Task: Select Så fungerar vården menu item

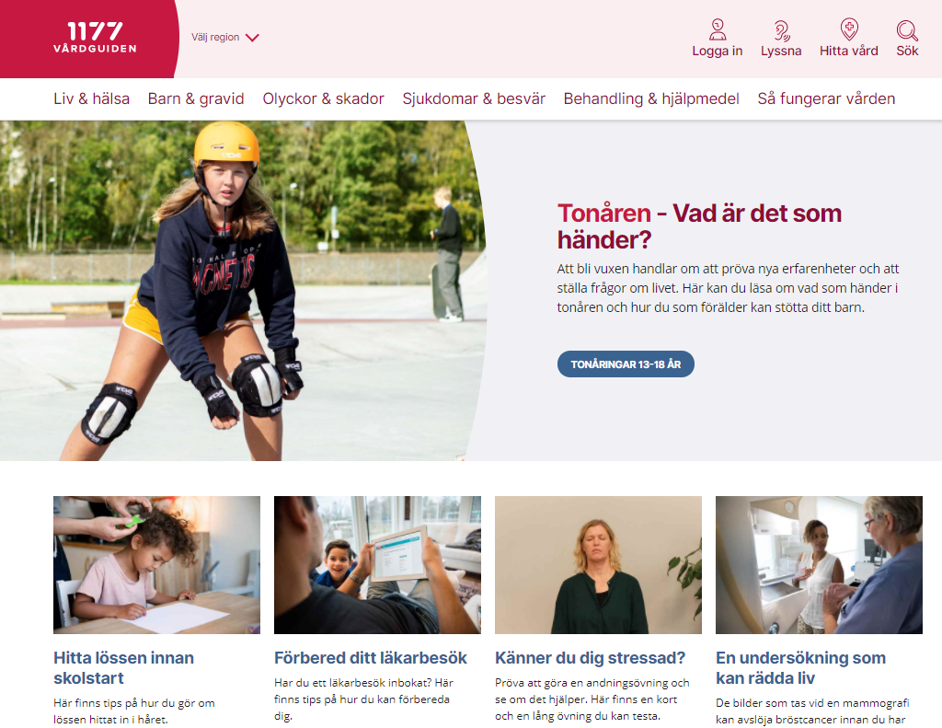Action: coord(826,98)
